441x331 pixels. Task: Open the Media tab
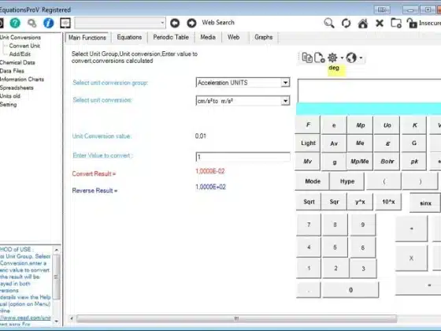[x=208, y=38]
